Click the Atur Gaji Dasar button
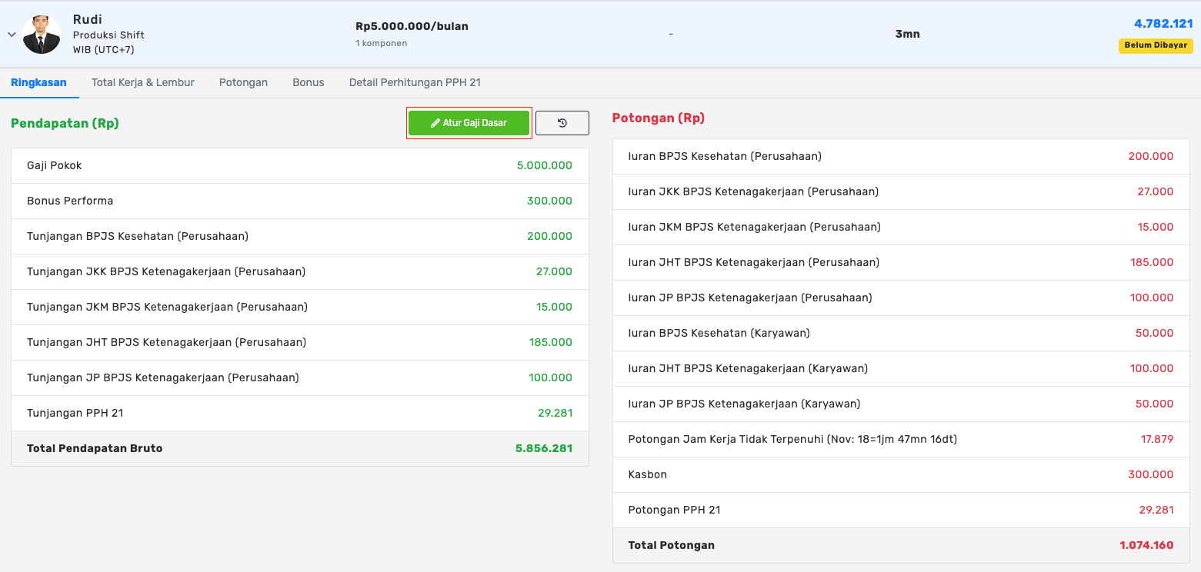Image resolution: width=1201 pixels, height=572 pixels. coord(469,123)
